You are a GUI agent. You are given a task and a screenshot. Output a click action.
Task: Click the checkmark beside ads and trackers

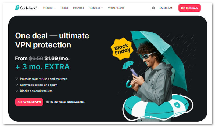click(17, 91)
